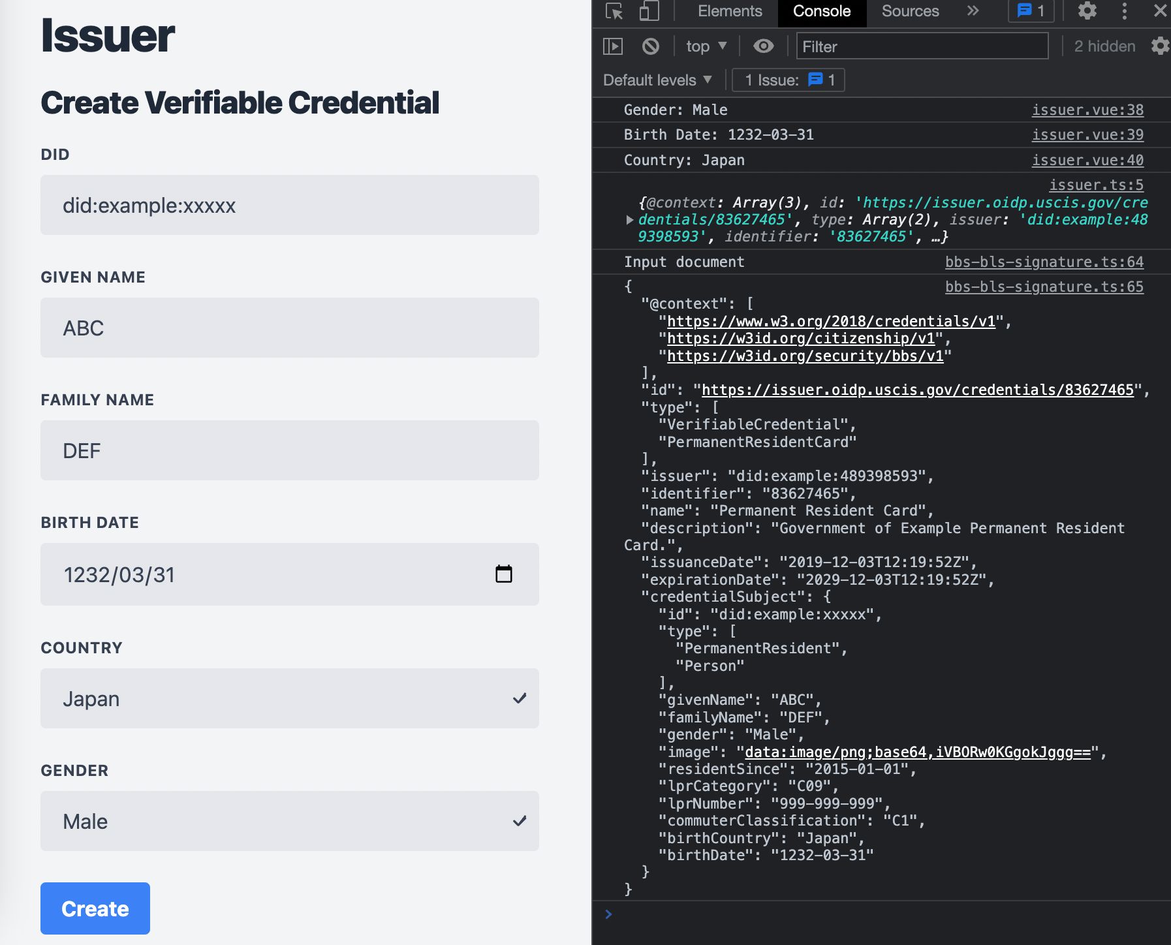
Task: Follow the w3.org credentials/v1 link
Action: [x=831, y=321]
